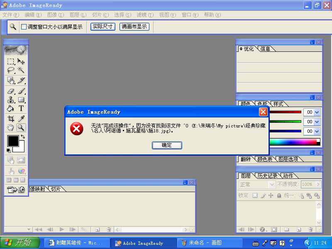Click the taskbar clock showing 11:24
This screenshot has height=249, width=332.
point(320,243)
